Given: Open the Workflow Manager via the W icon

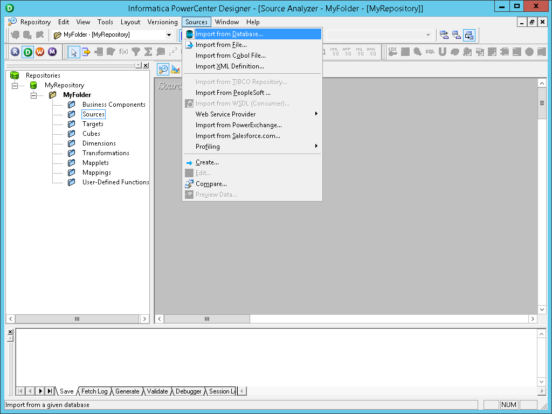Looking at the screenshot, I should 39,52.
